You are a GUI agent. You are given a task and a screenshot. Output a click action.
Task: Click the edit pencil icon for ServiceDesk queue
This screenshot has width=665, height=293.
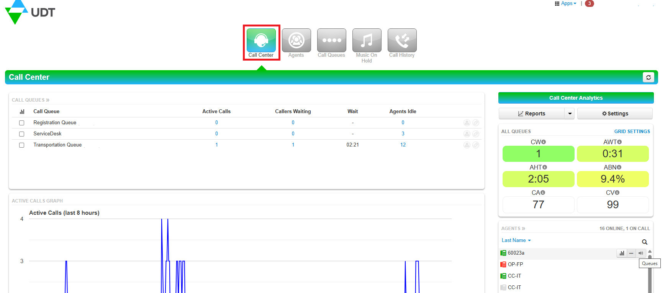(x=476, y=134)
